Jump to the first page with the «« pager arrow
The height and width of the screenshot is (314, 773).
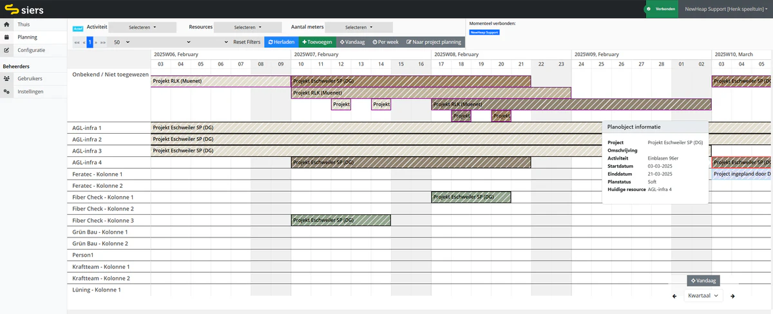coord(77,42)
